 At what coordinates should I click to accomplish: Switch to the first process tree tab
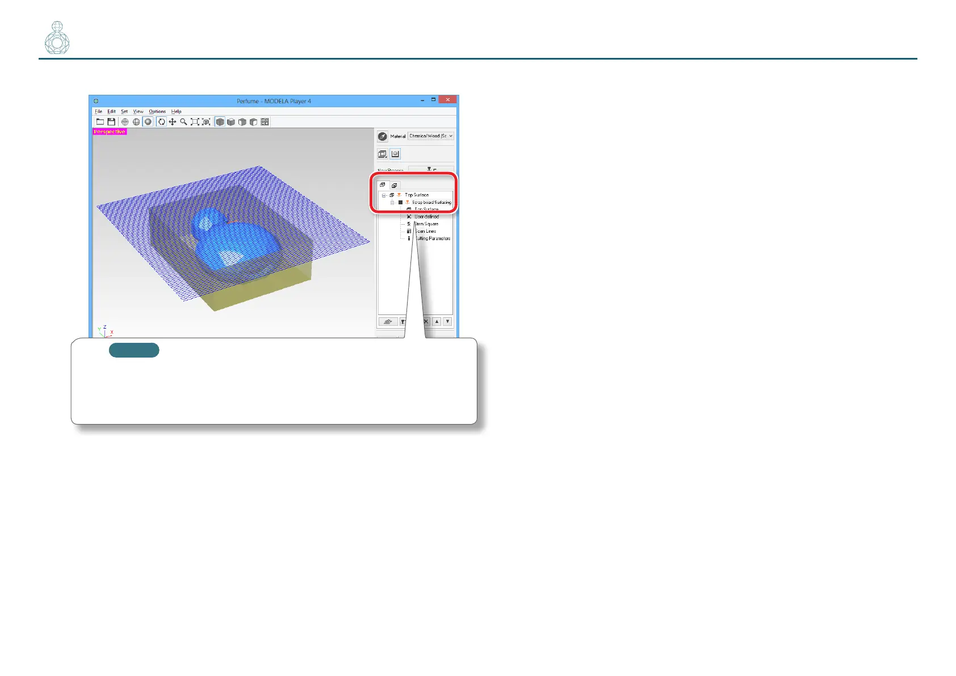(383, 185)
